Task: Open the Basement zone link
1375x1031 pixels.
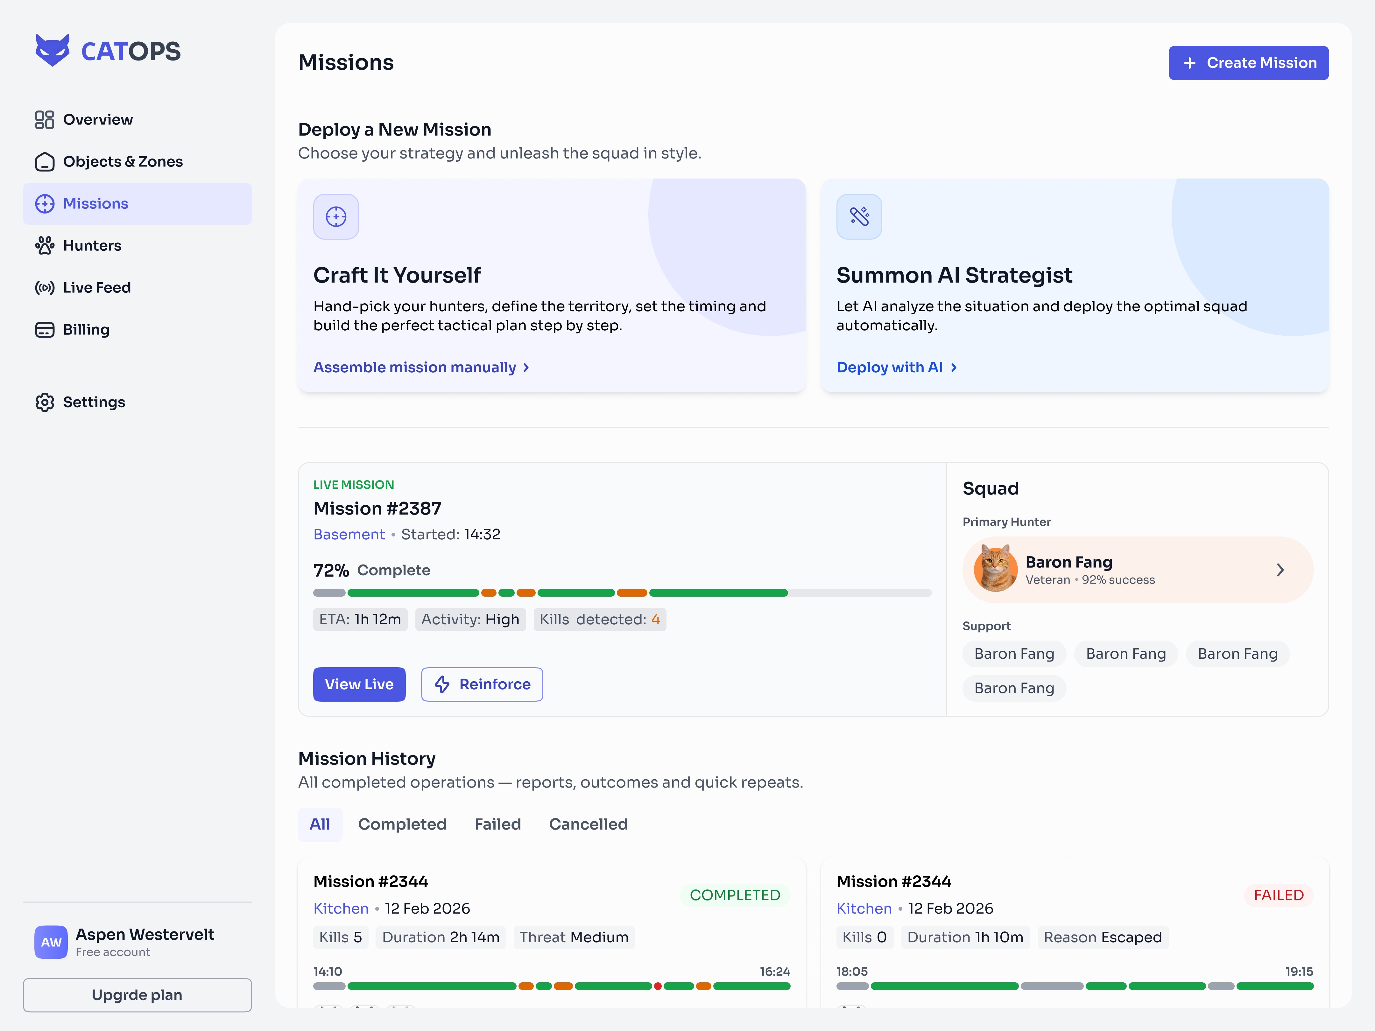Action: coord(349,535)
